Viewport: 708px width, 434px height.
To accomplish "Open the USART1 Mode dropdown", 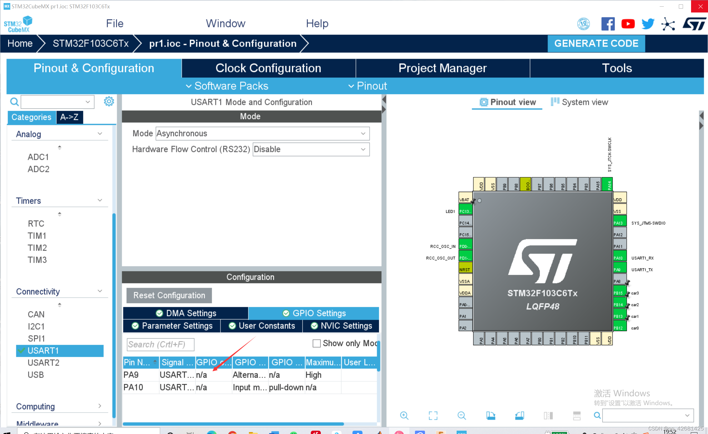I will click(262, 133).
